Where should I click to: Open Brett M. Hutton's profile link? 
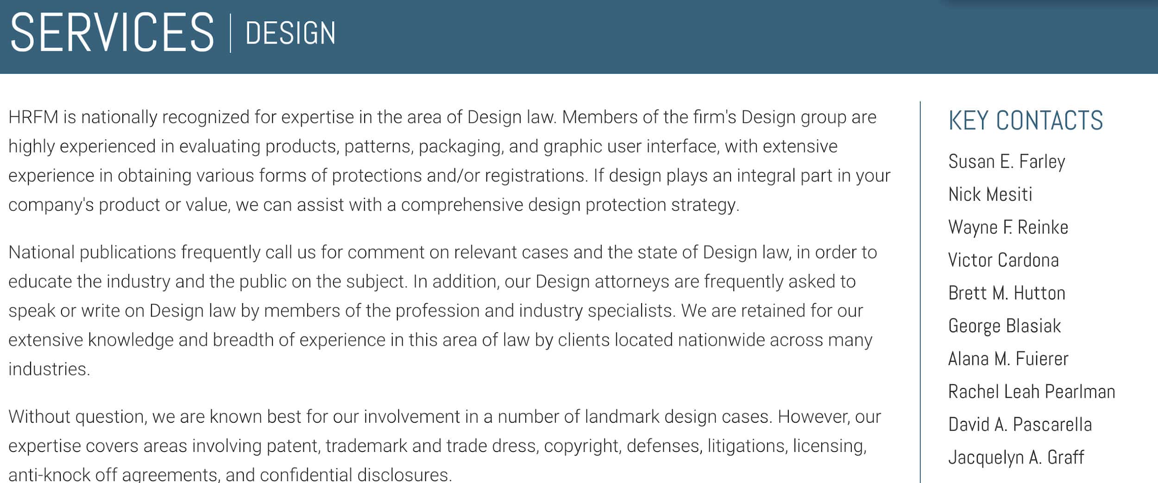click(1007, 293)
